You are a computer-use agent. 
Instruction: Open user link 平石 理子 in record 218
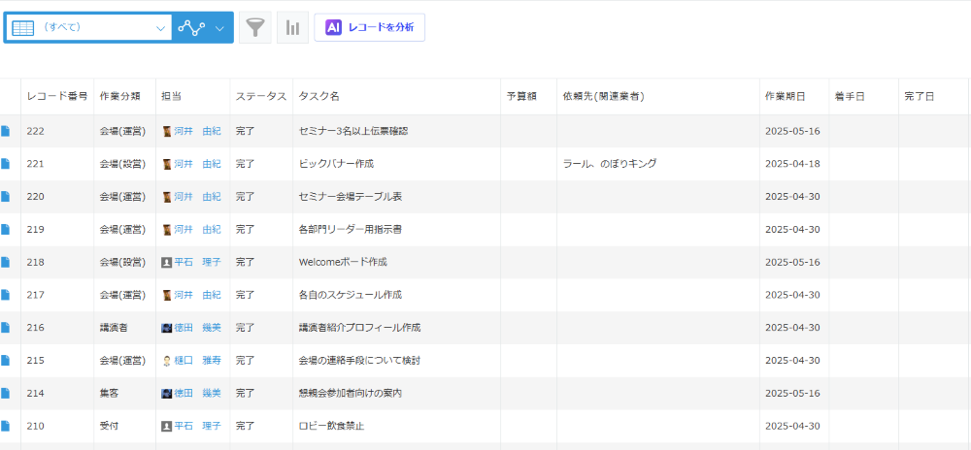click(197, 262)
